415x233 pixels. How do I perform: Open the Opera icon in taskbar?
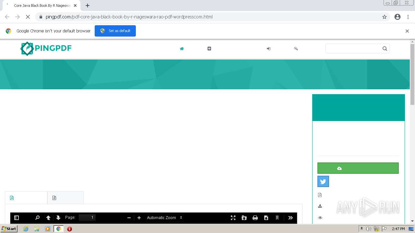click(x=69, y=229)
